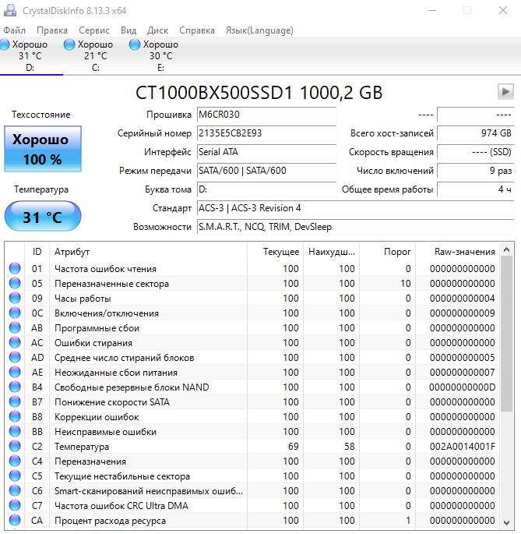521x534 pixels.
Task: Open the Справка menu
Action: (197, 30)
